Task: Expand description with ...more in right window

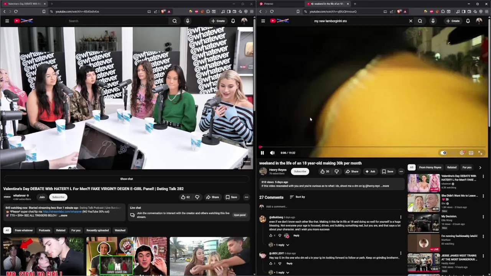Action: coord(385,186)
